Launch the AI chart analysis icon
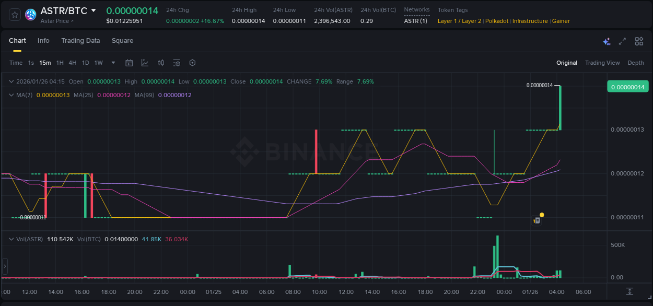The image size is (653, 306). 606,41
